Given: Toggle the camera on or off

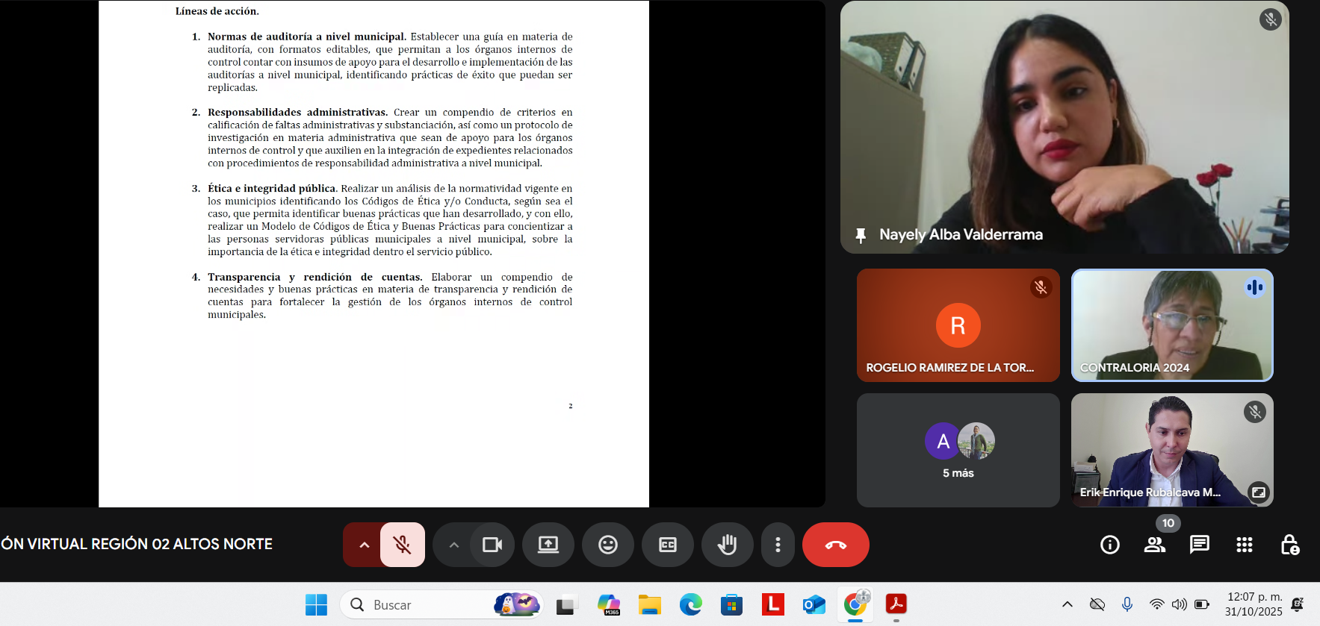Looking at the screenshot, I should 492,545.
